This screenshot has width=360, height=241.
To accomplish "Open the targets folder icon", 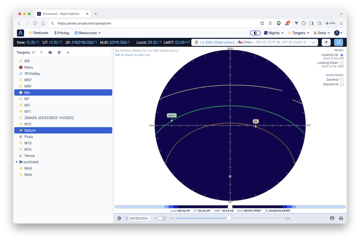I will 50,53.
